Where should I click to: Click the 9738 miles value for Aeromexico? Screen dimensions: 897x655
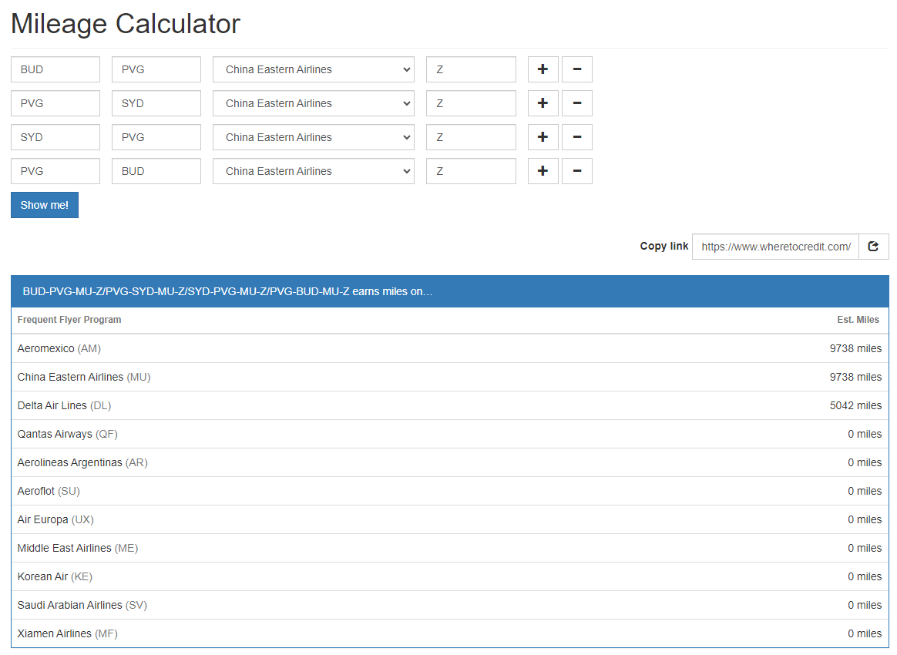tap(856, 348)
